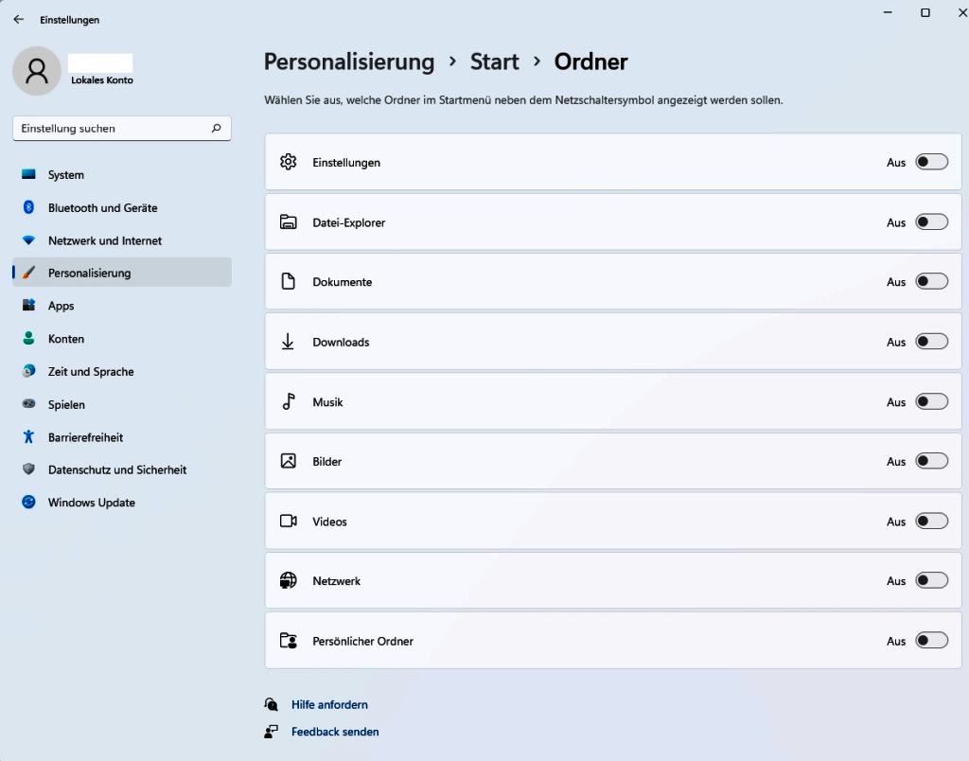Click the Barrierefreiheit accessibility icon
969x761 pixels.
click(28, 437)
